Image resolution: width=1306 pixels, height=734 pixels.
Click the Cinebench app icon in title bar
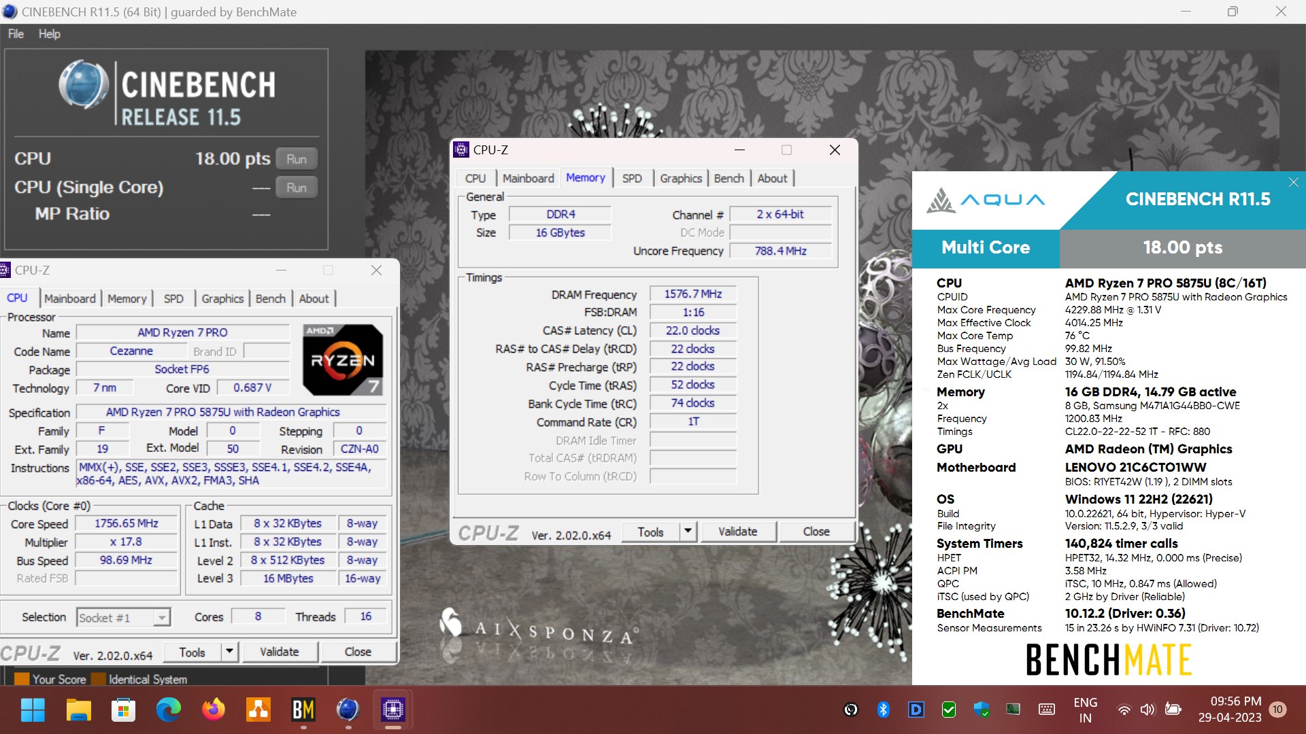[10, 12]
